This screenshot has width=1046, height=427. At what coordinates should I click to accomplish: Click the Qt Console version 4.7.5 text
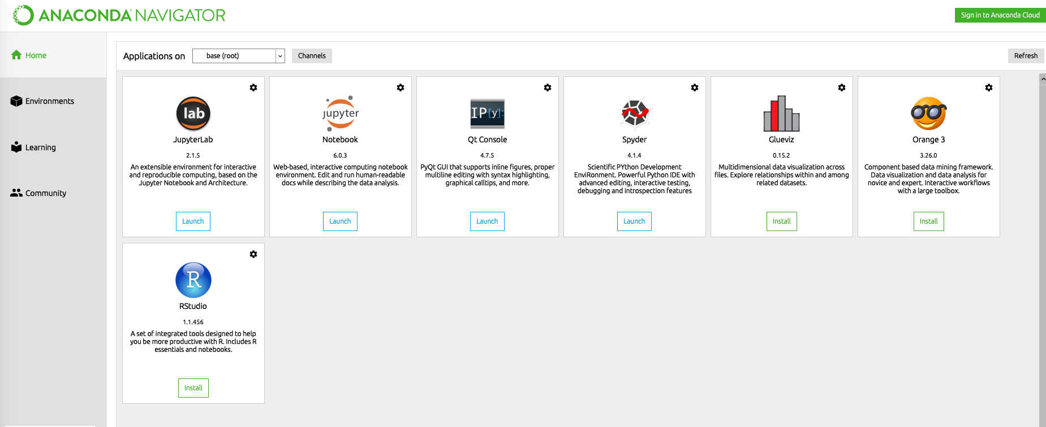click(487, 155)
